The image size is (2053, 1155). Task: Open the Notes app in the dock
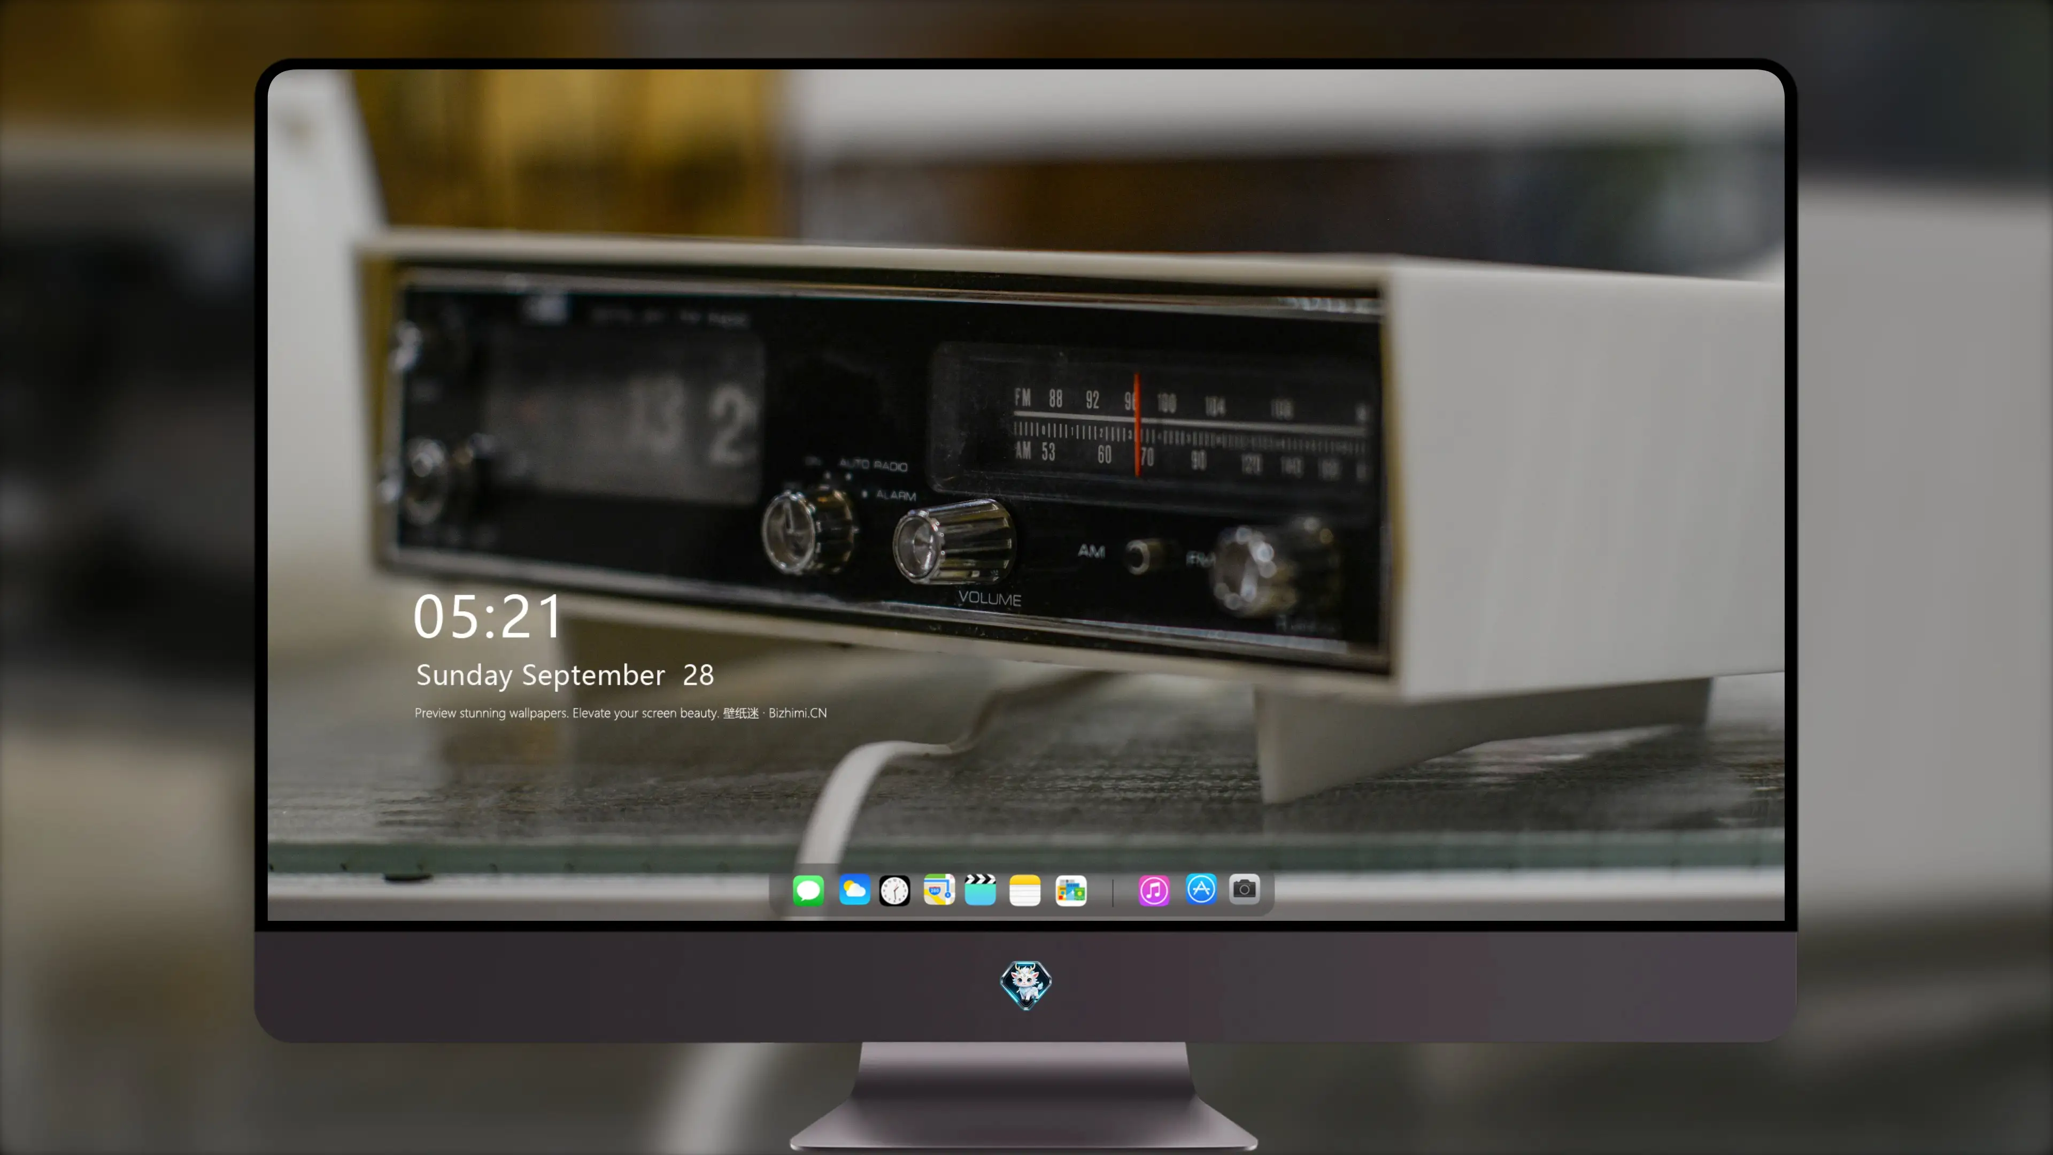(1025, 890)
